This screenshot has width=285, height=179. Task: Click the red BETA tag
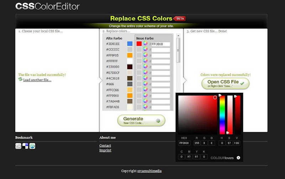[x=180, y=19]
